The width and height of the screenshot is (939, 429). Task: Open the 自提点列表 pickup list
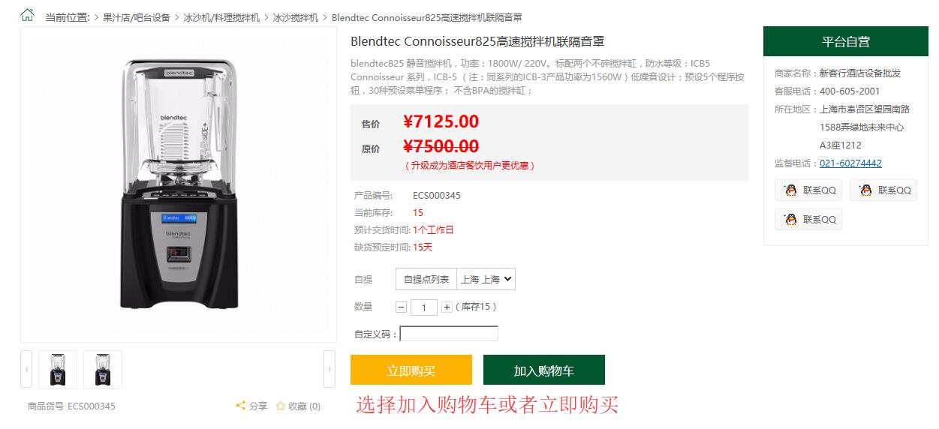tap(426, 279)
